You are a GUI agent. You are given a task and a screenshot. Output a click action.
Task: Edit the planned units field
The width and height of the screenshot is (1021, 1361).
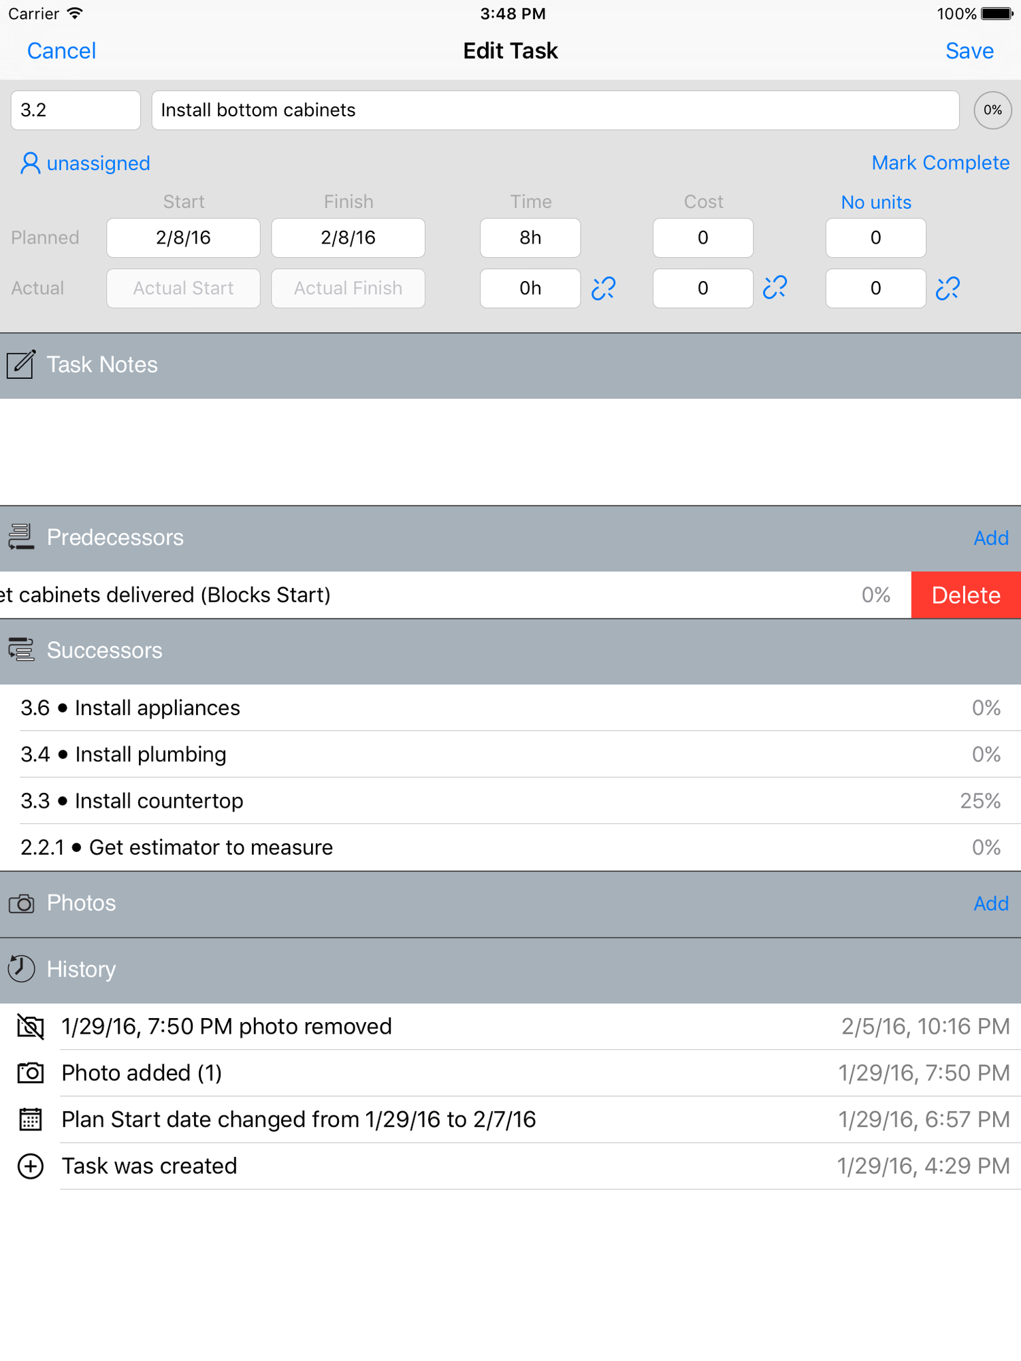point(876,237)
